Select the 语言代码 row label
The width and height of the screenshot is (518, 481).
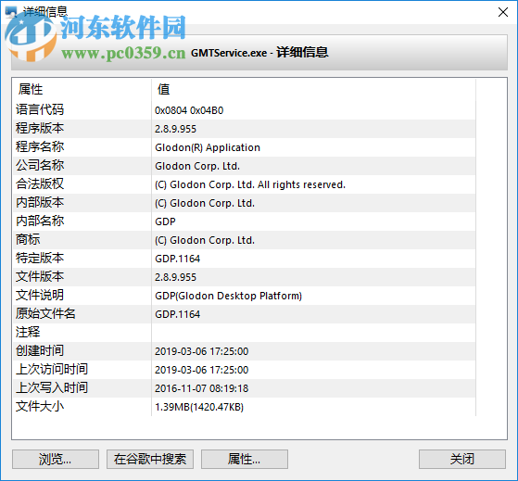coord(40,109)
